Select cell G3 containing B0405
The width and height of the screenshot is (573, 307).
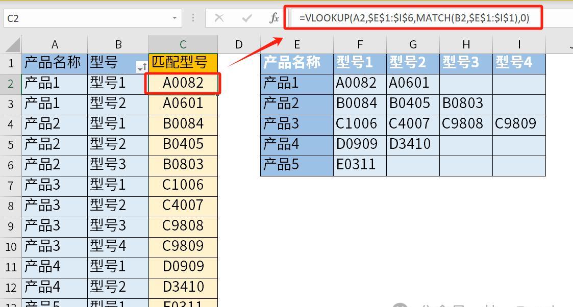[x=413, y=105]
